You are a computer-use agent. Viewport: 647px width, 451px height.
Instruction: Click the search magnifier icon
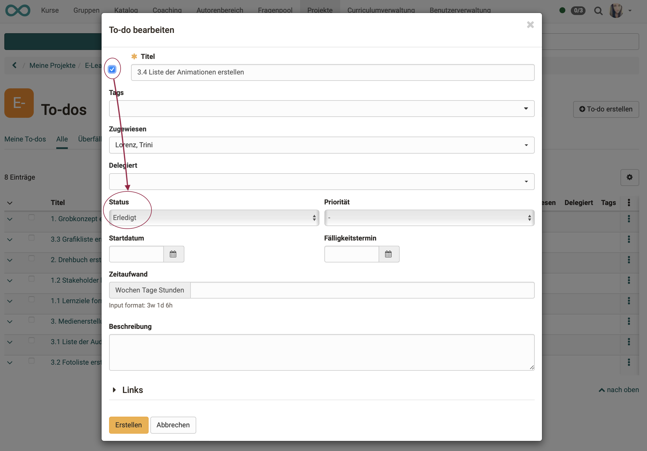coord(598,11)
